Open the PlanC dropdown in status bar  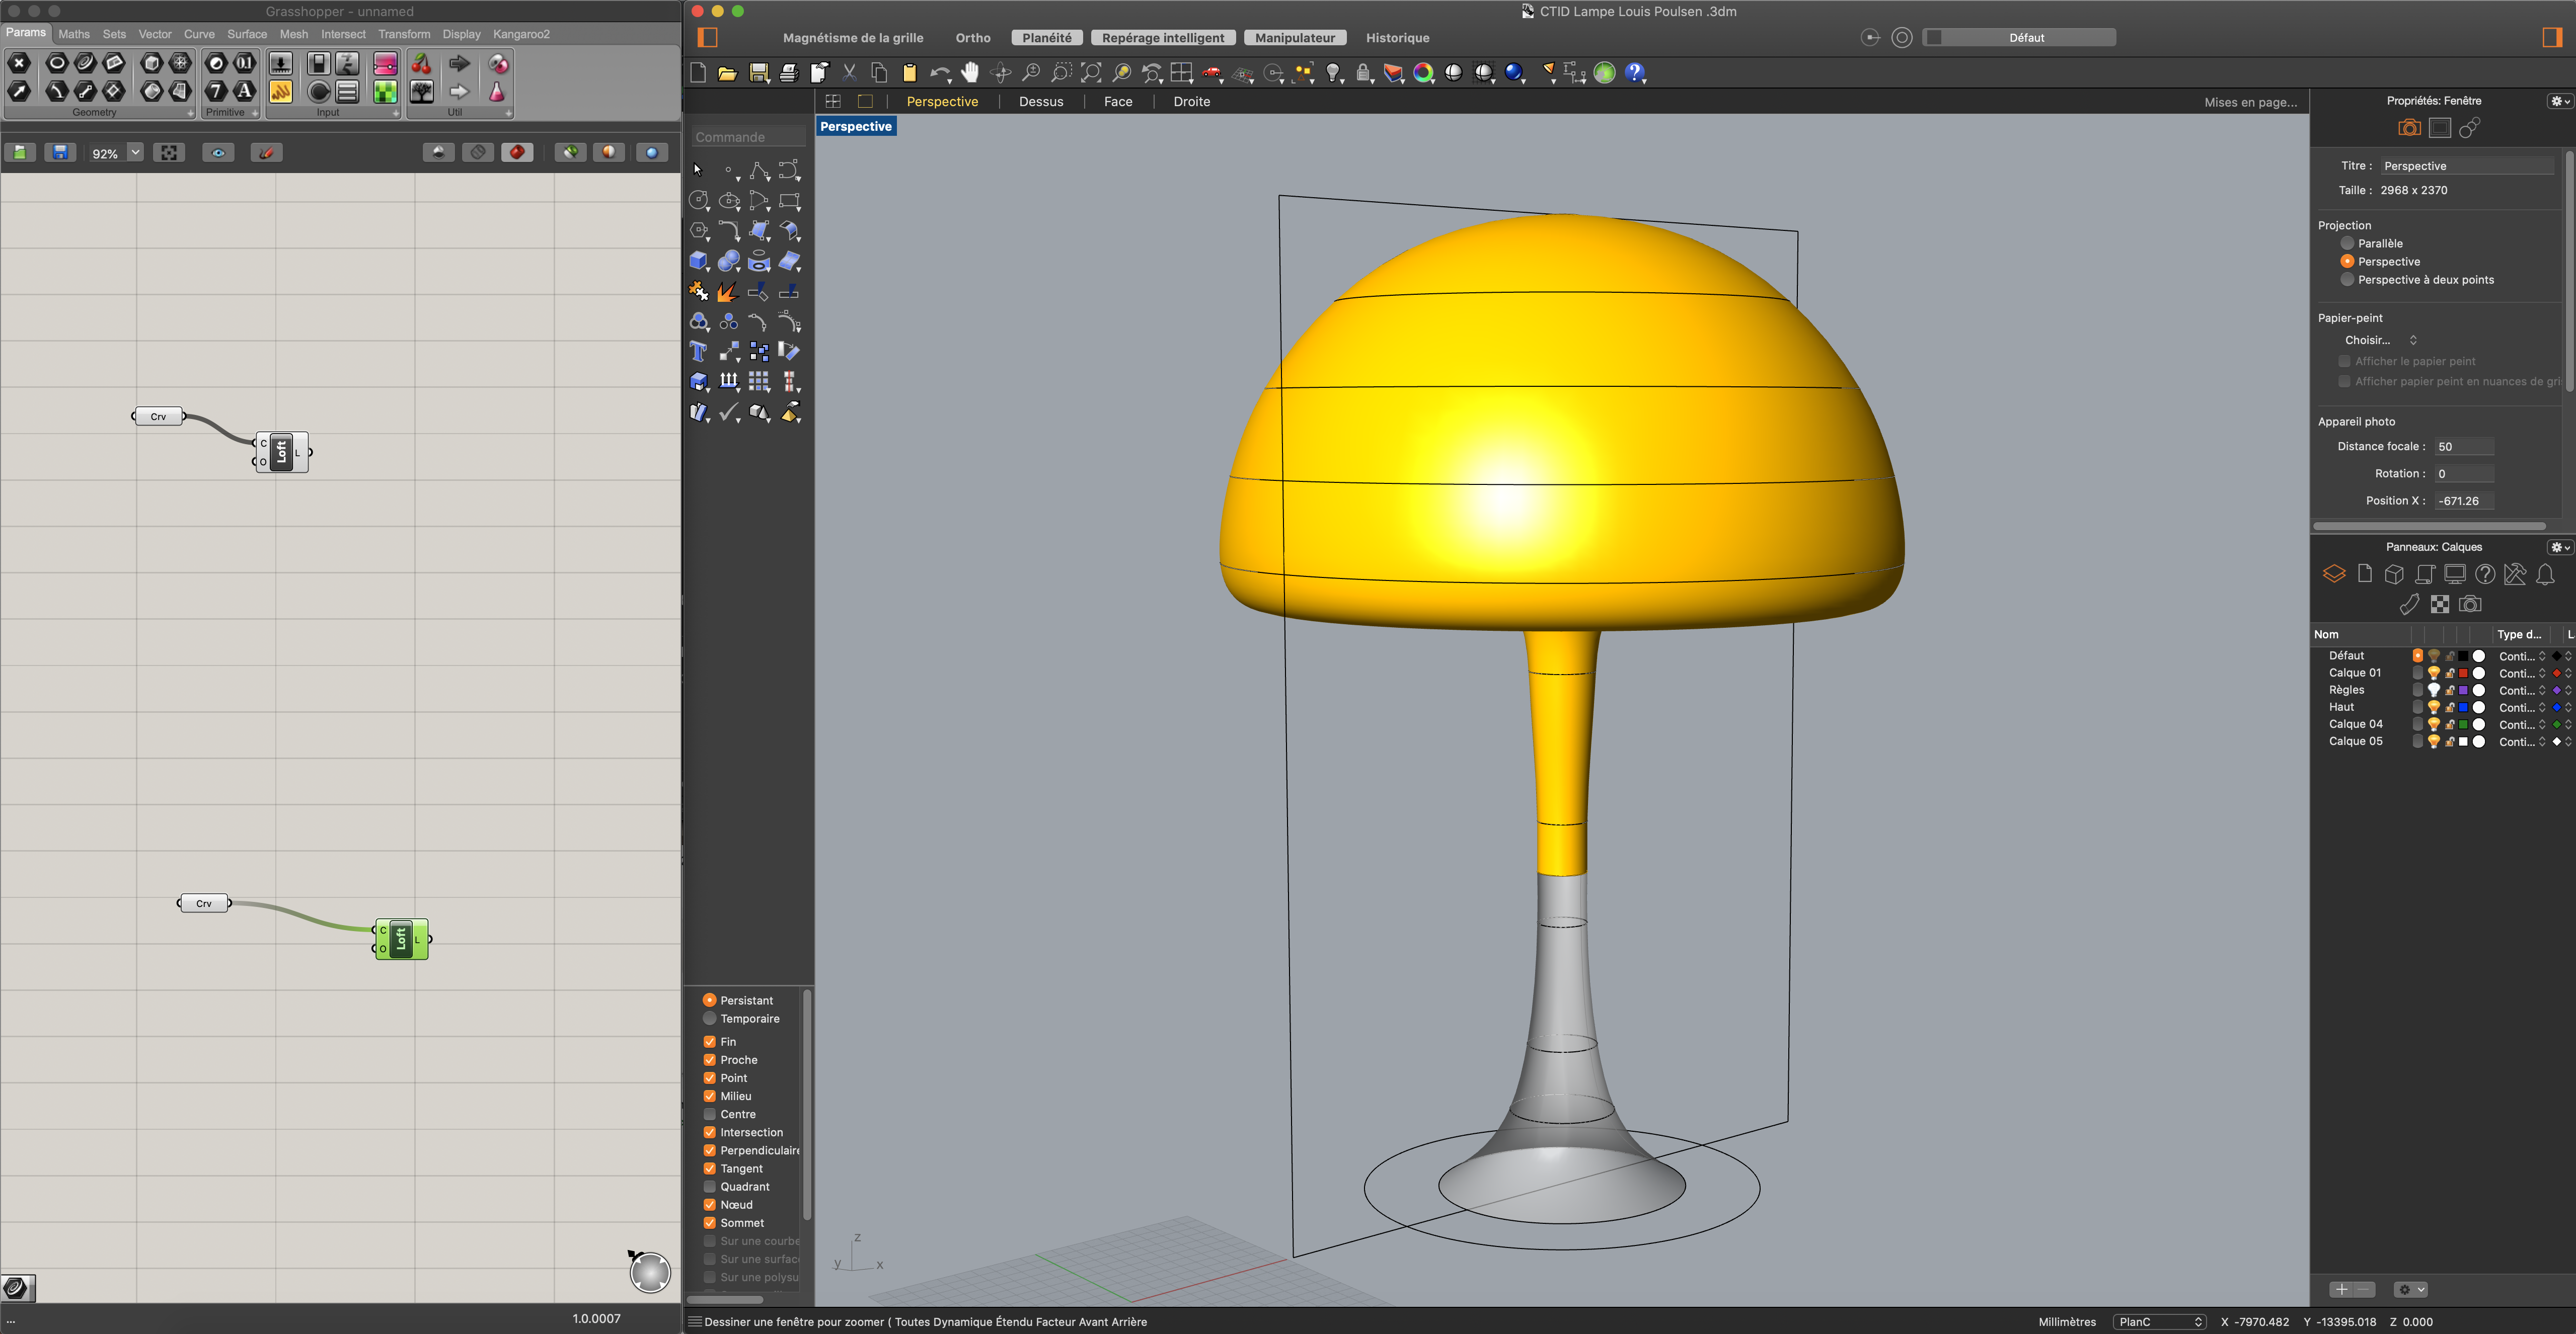pos(2159,1321)
